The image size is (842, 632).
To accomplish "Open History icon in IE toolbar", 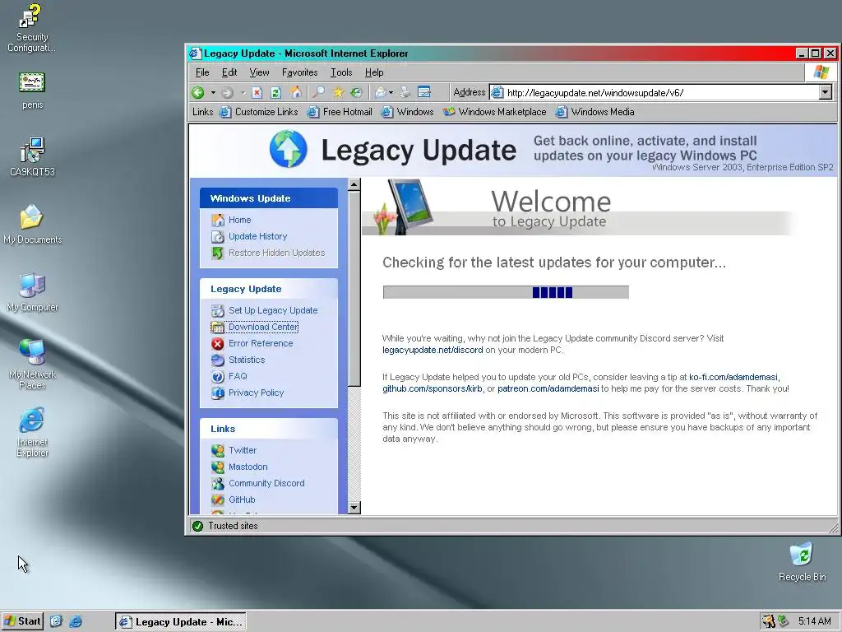I will 357,92.
